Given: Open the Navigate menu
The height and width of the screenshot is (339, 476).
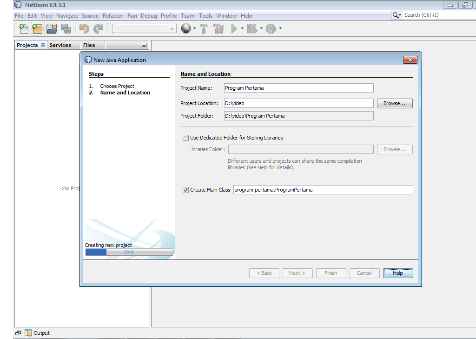Looking at the screenshot, I should point(67,16).
